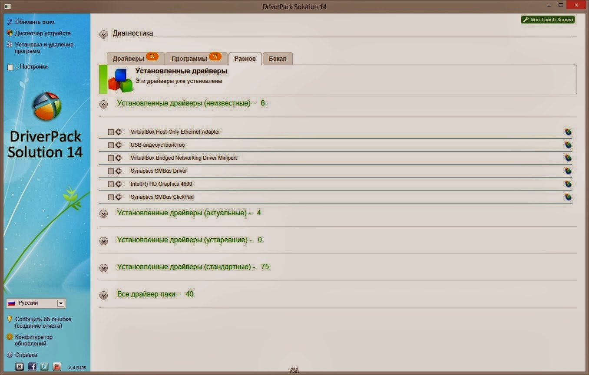Screen dimensions: 589x375
Task: Click the Intel(R) HD Graphics 4600 text
Action: [x=161, y=184]
